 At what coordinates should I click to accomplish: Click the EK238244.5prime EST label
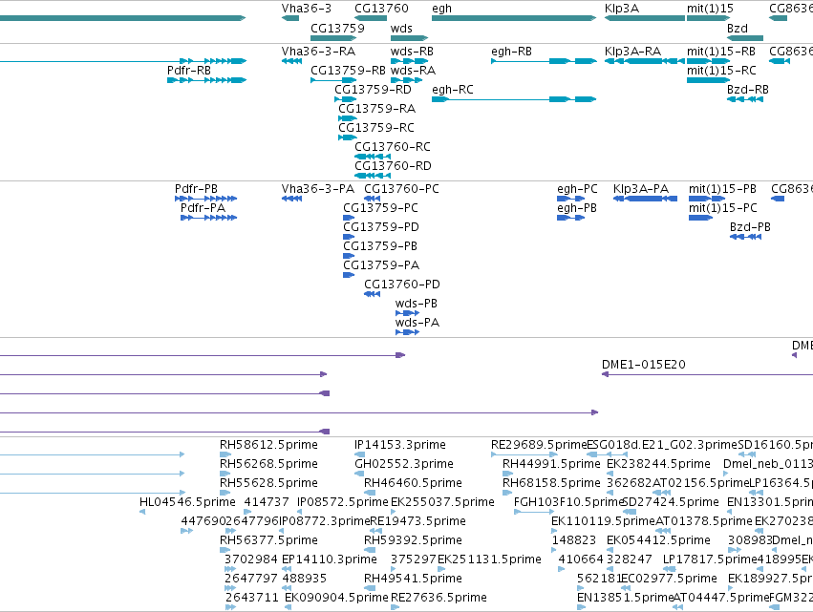pyautogui.click(x=658, y=464)
